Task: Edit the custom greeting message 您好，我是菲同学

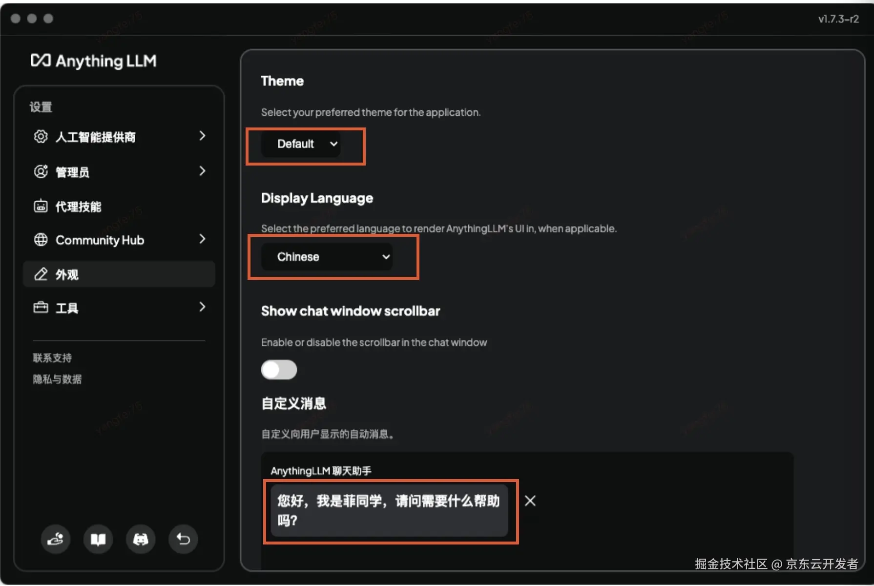Action: point(389,510)
